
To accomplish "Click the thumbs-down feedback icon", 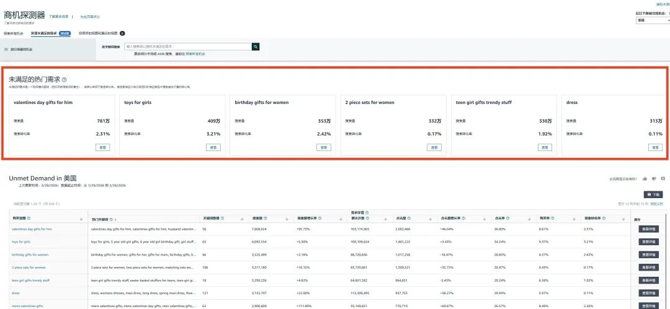I will 654,179.
